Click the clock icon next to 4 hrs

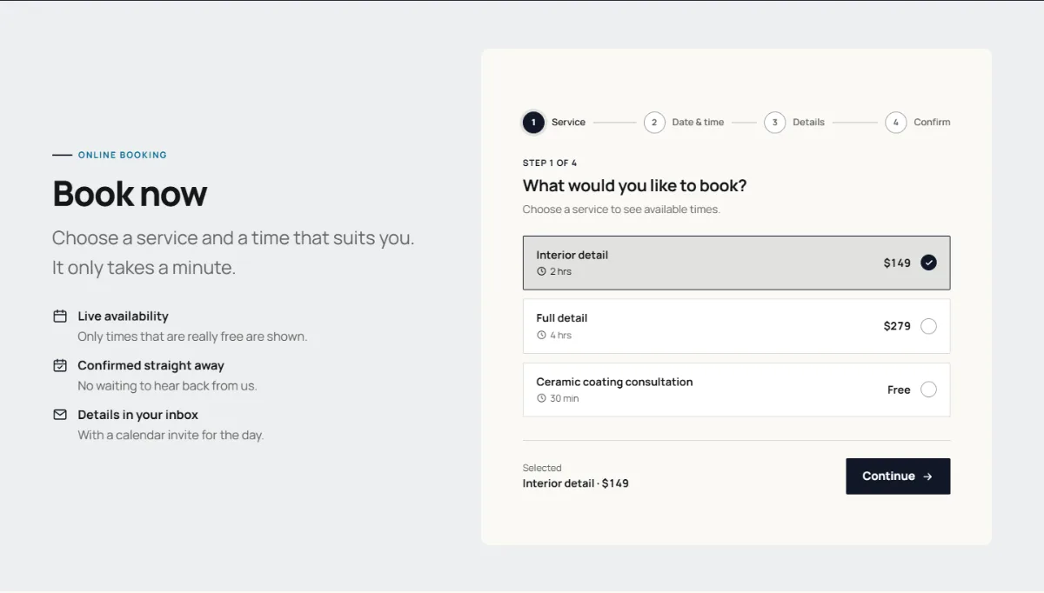tap(541, 335)
